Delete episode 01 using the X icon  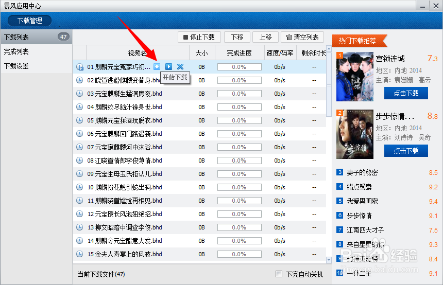point(180,66)
